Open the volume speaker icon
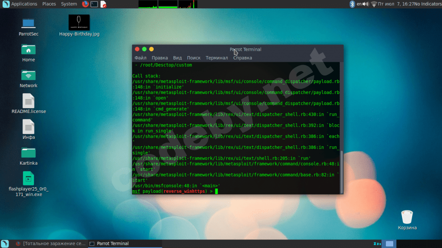This screenshot has height=248, width=442. [x=366, y=4]
